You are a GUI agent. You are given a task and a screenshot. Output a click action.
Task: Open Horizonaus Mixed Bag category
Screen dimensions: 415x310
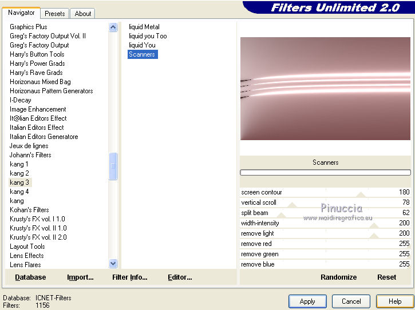(x=40, y=82)
